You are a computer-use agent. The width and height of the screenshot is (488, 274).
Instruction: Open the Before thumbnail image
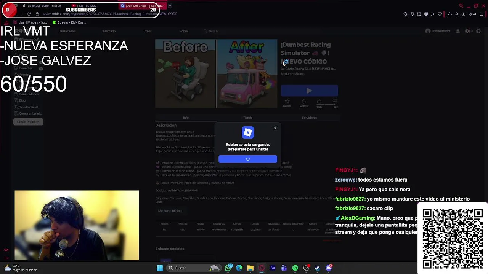185,73
